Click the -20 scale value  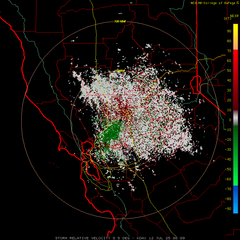pos(228,139)
